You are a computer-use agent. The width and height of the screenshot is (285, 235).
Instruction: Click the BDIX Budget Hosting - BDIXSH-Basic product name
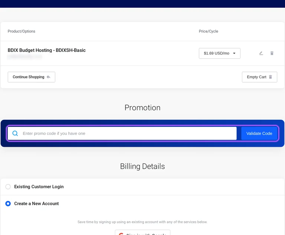pyautogui.click(x=46, y=50)
